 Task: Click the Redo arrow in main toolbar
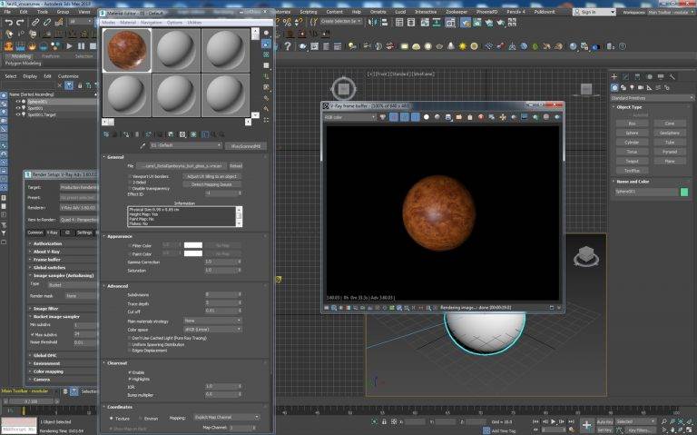[x=20, y=22]
